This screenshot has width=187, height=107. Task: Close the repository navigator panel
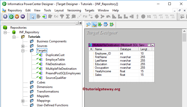(81, 23)
